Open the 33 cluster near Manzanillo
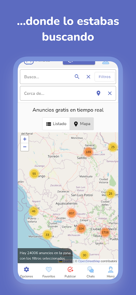Viewport: 136px width, 295px height. [47, 235]
